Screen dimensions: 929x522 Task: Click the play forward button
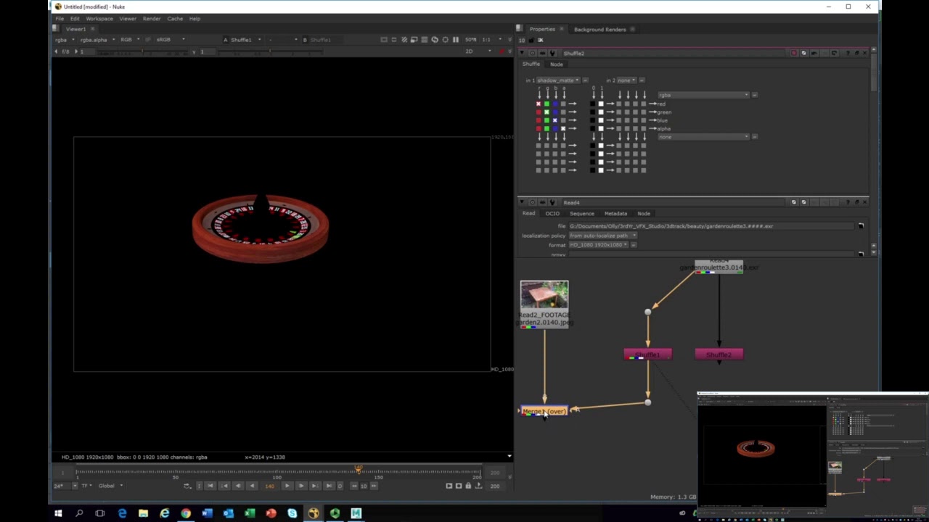287,486
